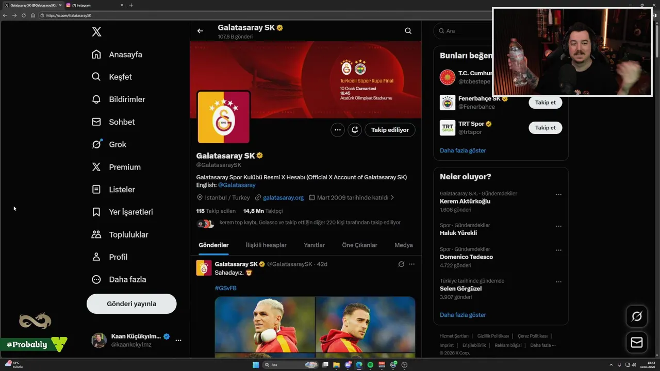
Task: Open the T.C. Cumhurbaşkanlığı account avatar
Action: tap(448, 77)
